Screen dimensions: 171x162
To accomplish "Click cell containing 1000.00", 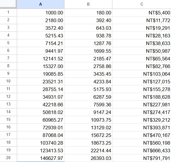I will click(41, 13).
